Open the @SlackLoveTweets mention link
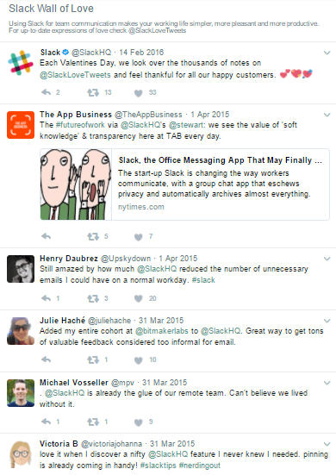 pos(75,75)
